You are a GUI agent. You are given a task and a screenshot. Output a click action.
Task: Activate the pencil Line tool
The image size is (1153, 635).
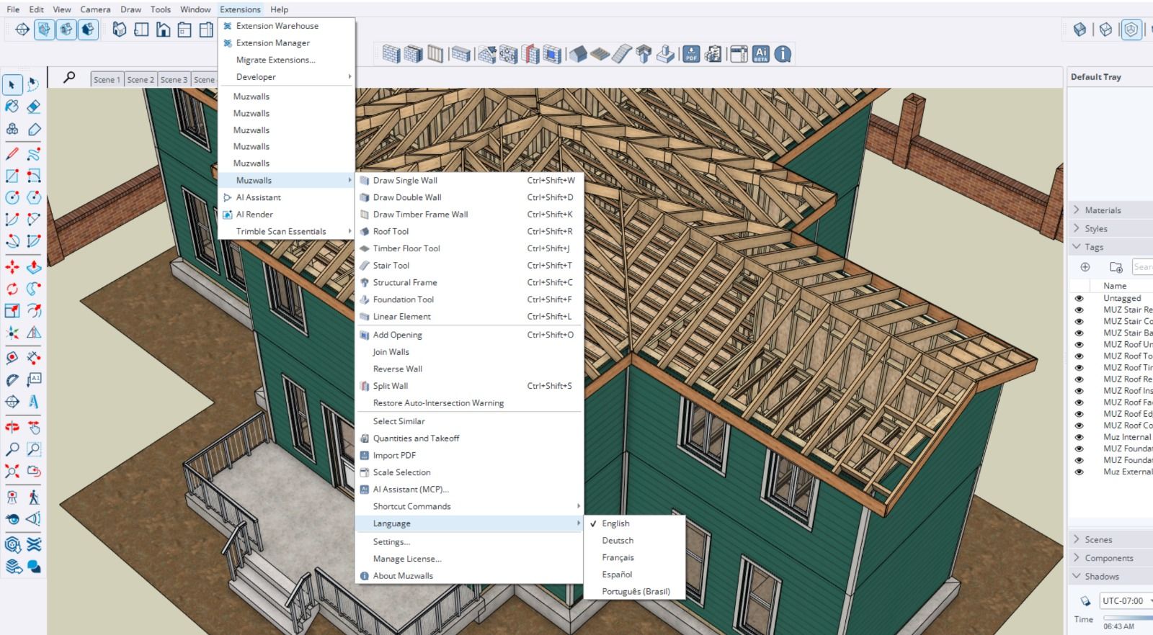pyautogui.click(x=12, y=154)
